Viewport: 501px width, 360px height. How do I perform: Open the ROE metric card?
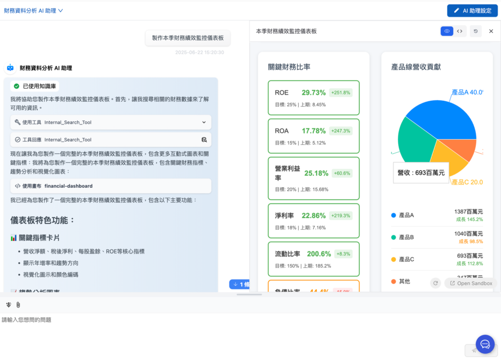click(313, 97)
